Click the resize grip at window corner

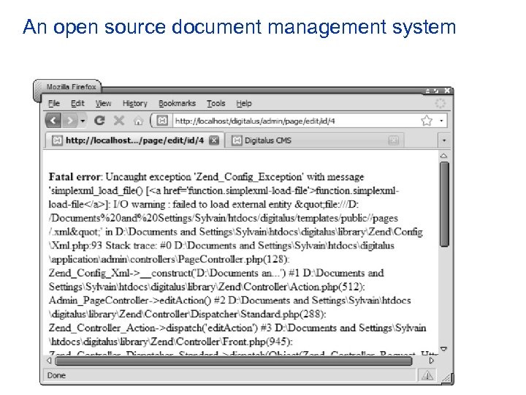coord(446,378)
